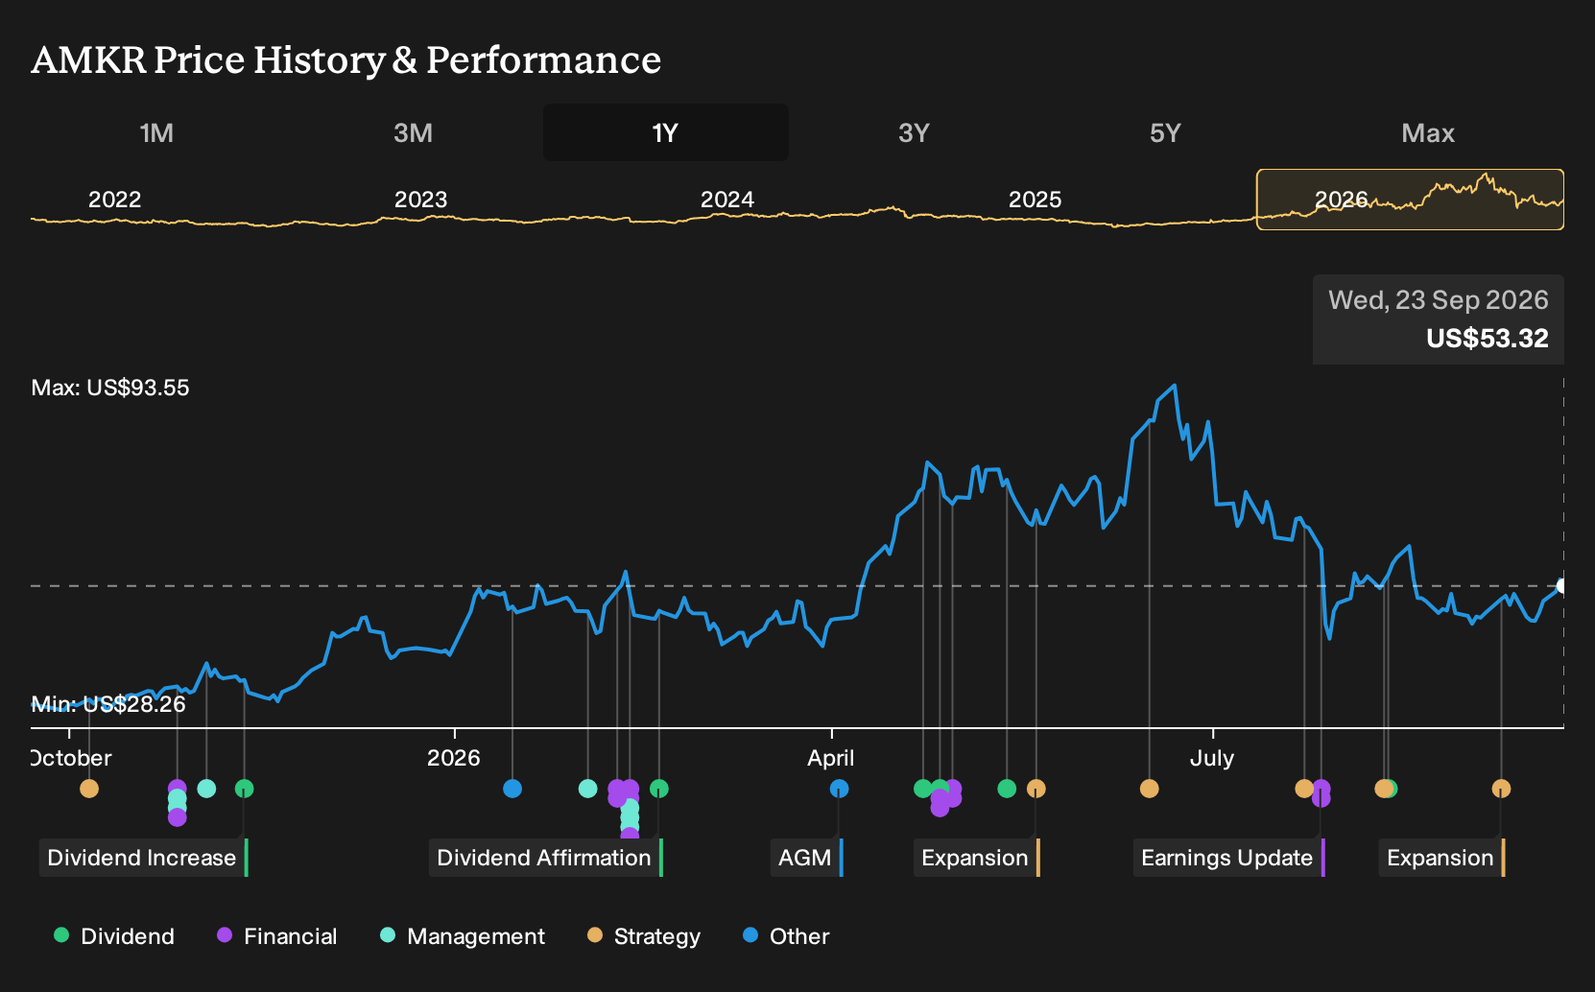Click the April axis label
Image resolution: width=1595 pixels, height=992 pixels.
click(x=830, y=758)
